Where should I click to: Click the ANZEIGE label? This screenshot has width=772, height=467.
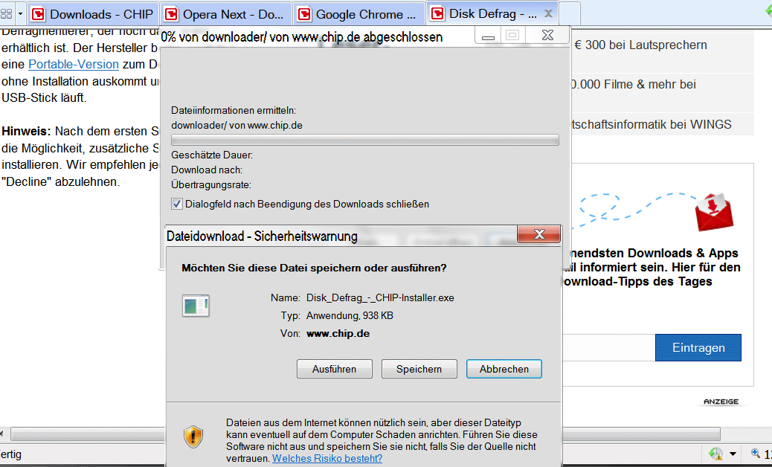[x=721, y=402]
